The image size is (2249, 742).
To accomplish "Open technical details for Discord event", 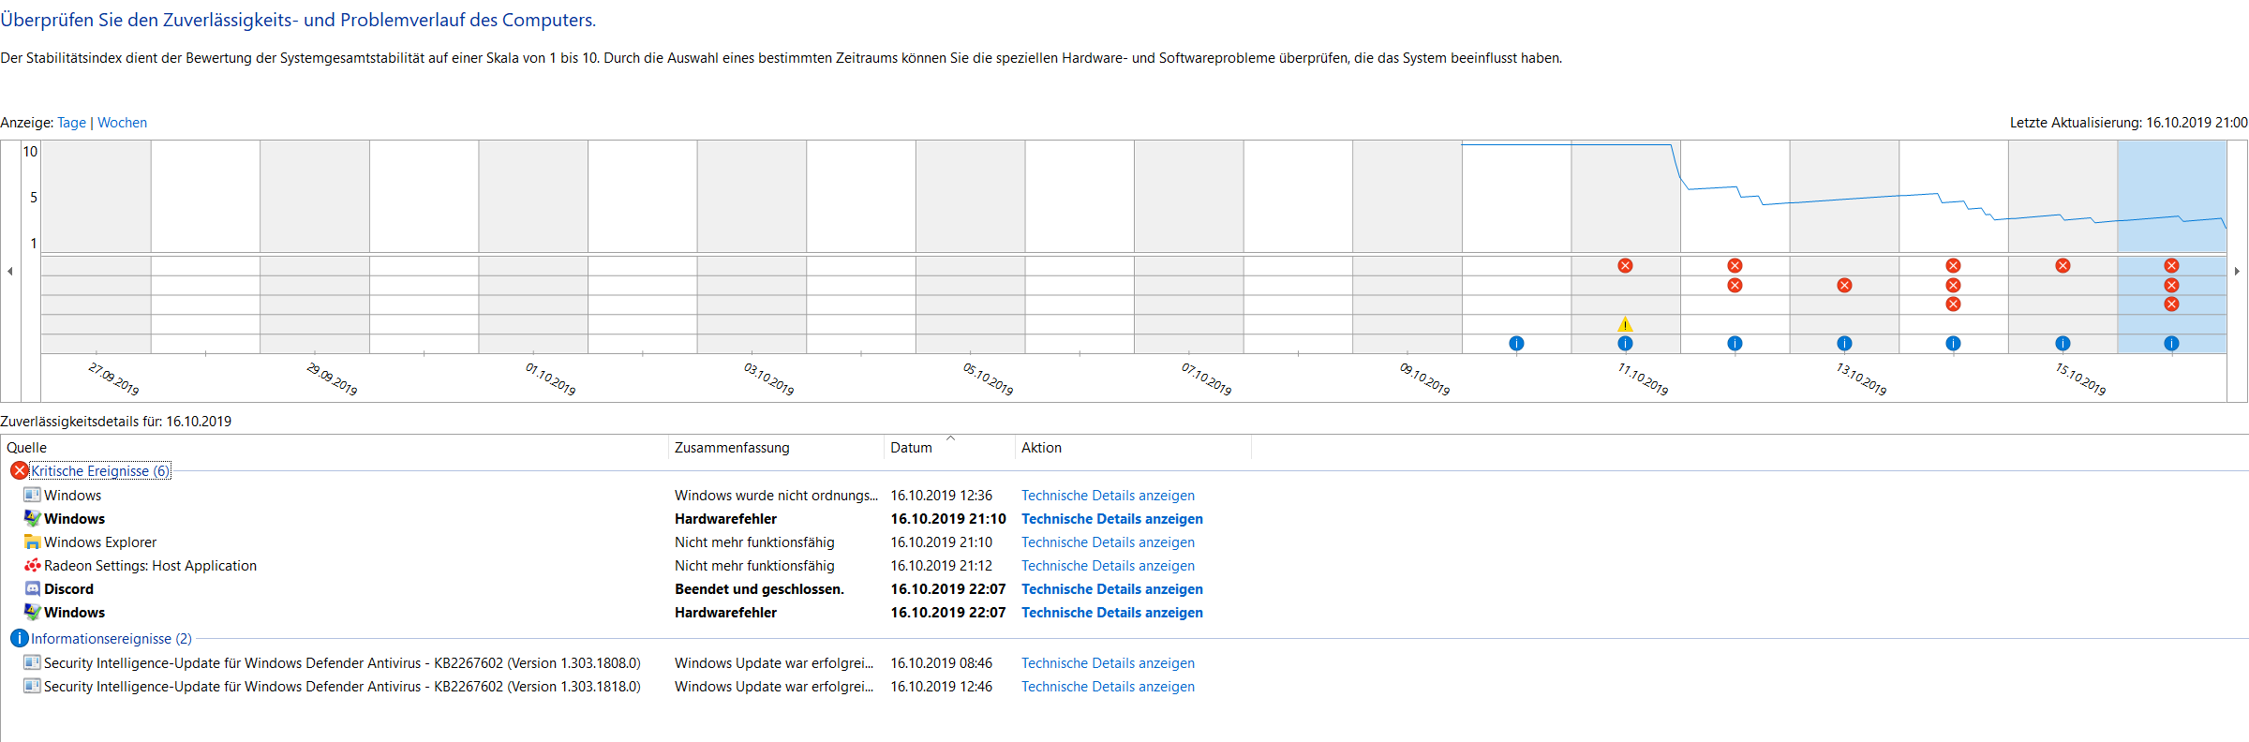I will 1112,589.
